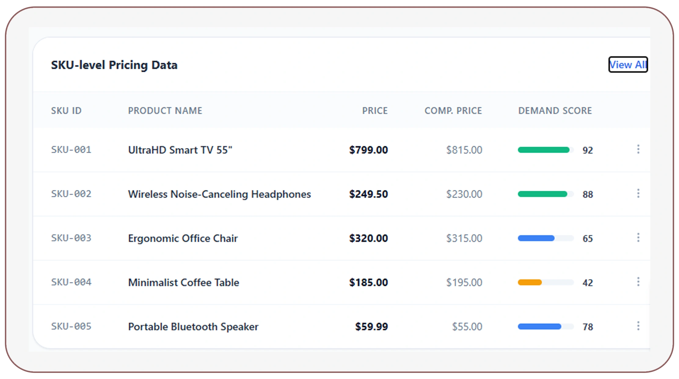This screenshot has height=379, width=679.
Task: Click Wireless Noise-Canceling Headphones name
Action: tap(220, 194)
